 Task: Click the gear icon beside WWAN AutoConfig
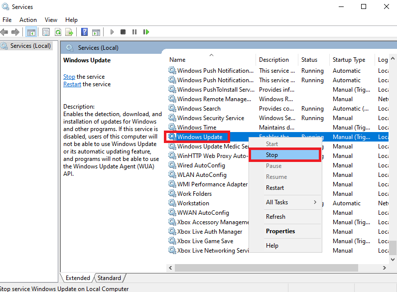172,213
